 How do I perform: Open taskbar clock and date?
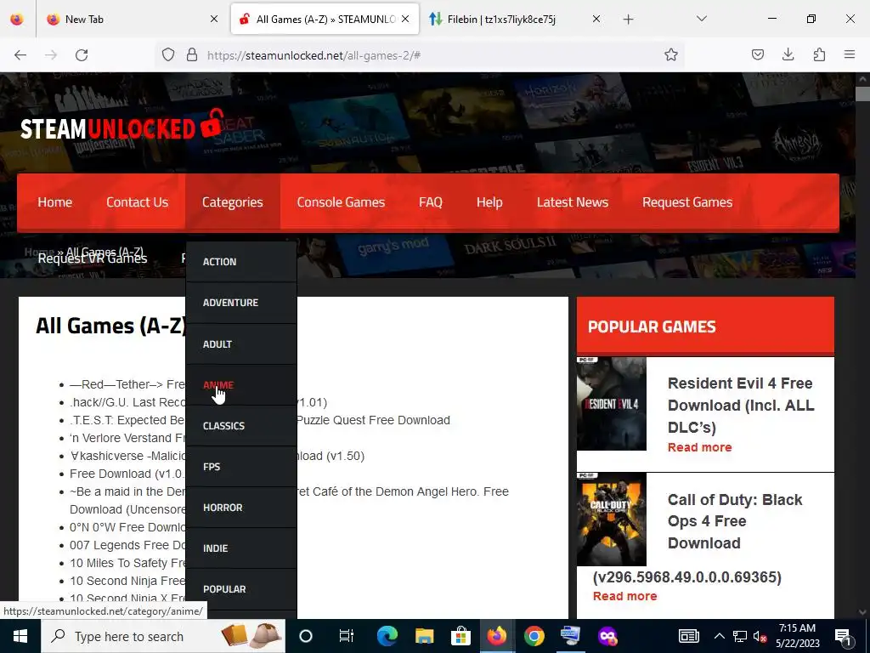coord(797,636)
